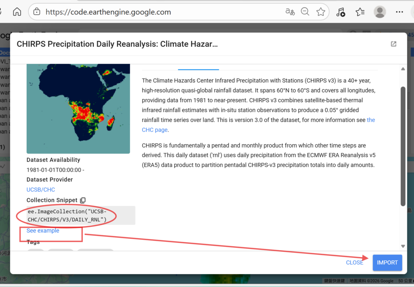Follow the See example link
This screenshot has height=287, width=414.
[43, 231]
